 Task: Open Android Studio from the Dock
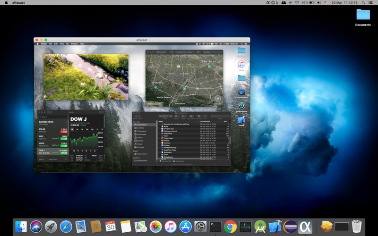(260, 227)
